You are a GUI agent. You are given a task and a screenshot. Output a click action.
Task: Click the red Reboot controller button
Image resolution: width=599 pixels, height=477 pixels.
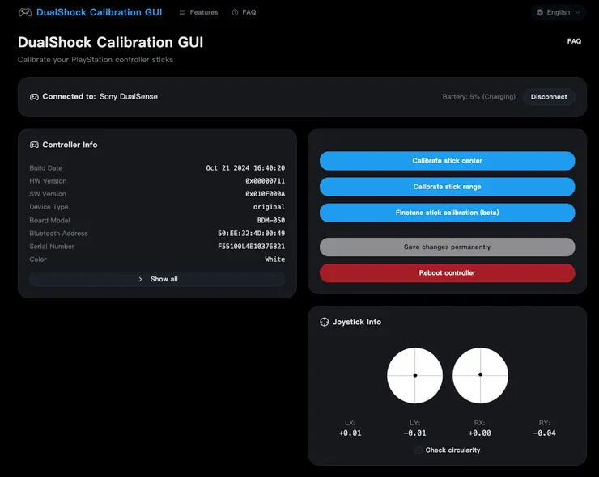(x=447, y=272)
